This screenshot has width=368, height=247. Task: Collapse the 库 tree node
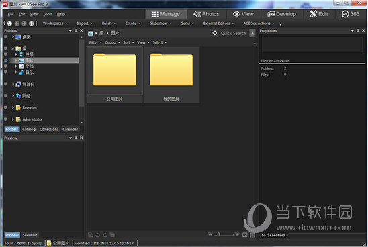click(13, 48)
